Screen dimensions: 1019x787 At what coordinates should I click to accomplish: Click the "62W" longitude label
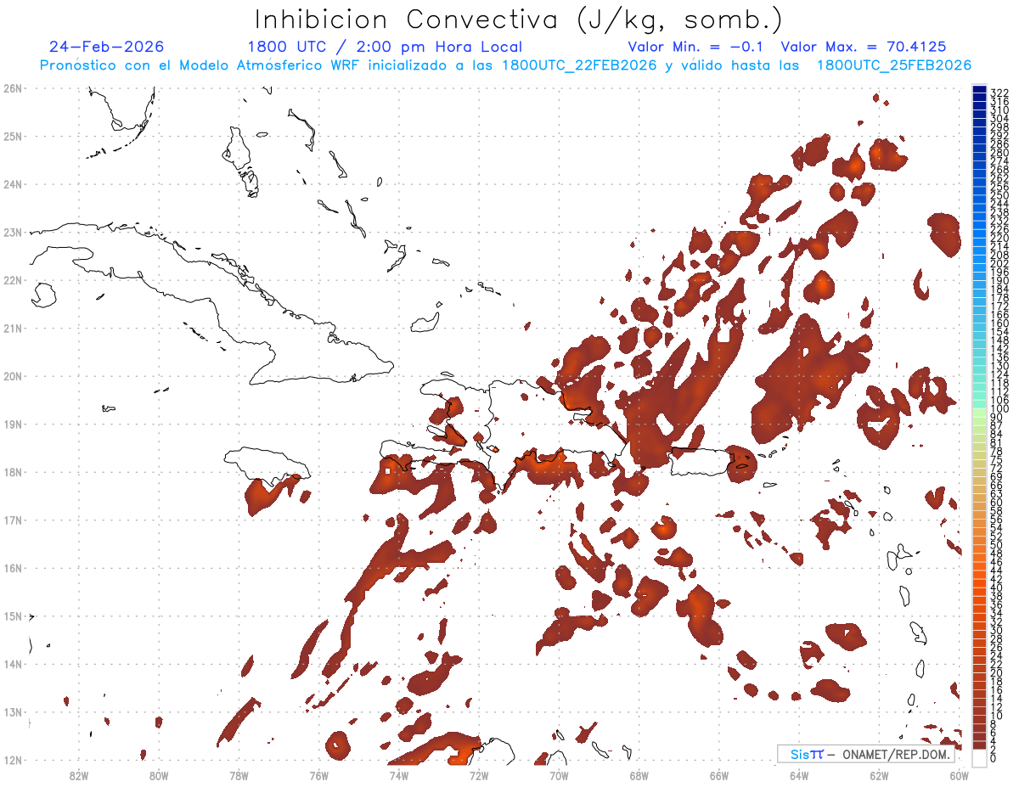point(879,774)
